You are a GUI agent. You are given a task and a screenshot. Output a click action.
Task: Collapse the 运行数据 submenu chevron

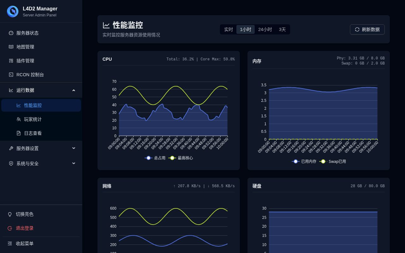[74, 90]
